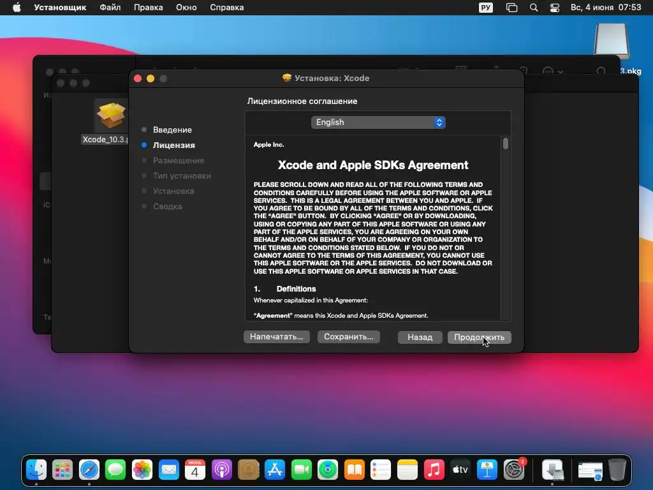
Task: Click the date and time in menu bar
Action: (606, 8)
